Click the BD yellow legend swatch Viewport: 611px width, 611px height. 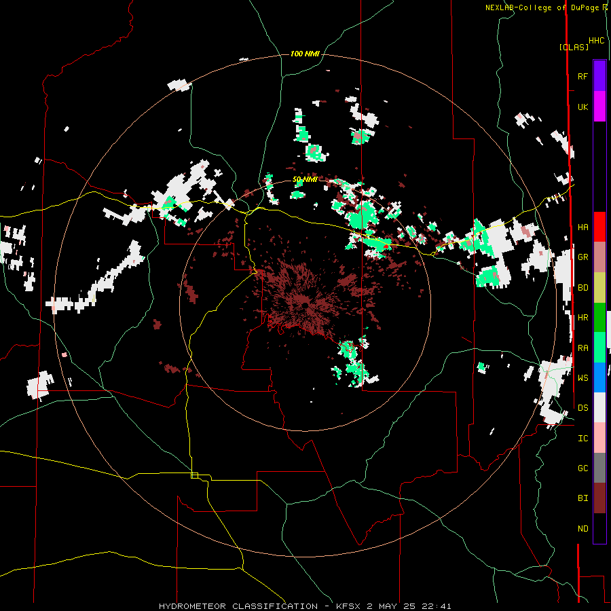tap(599, 287)
